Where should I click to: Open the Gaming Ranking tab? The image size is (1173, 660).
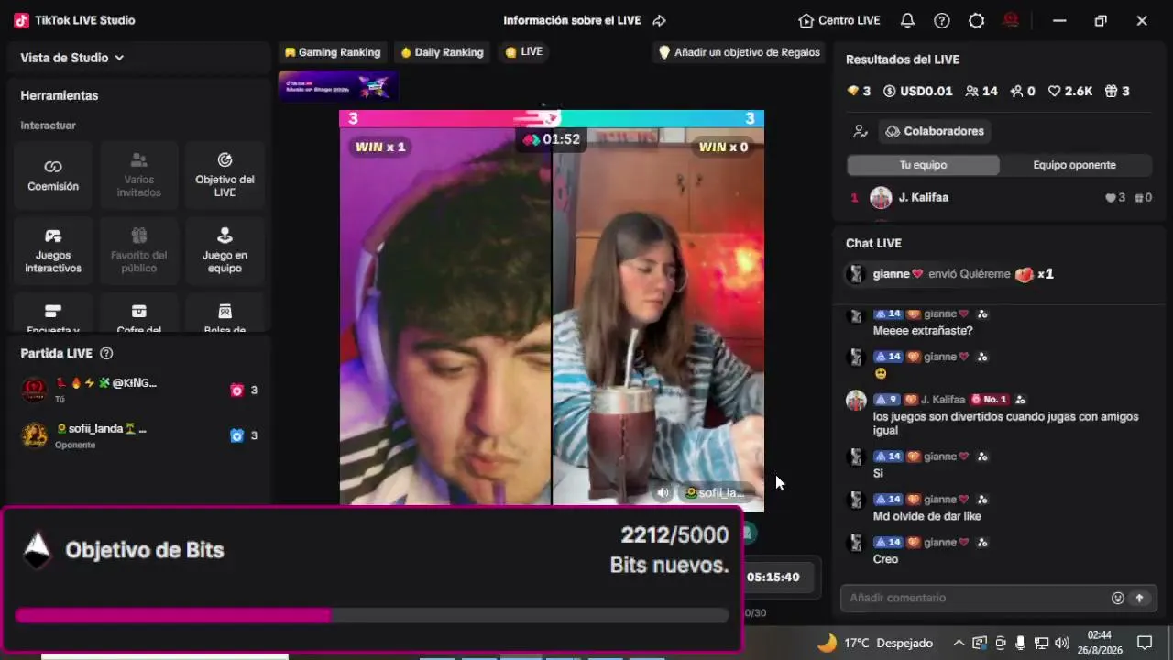(333, 52)
